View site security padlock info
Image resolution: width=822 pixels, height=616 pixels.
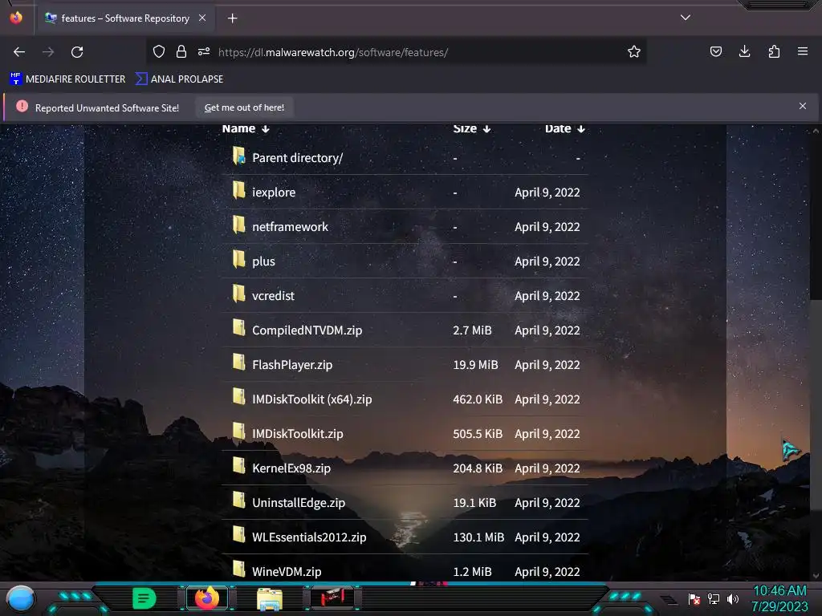[x=181, y=51]
